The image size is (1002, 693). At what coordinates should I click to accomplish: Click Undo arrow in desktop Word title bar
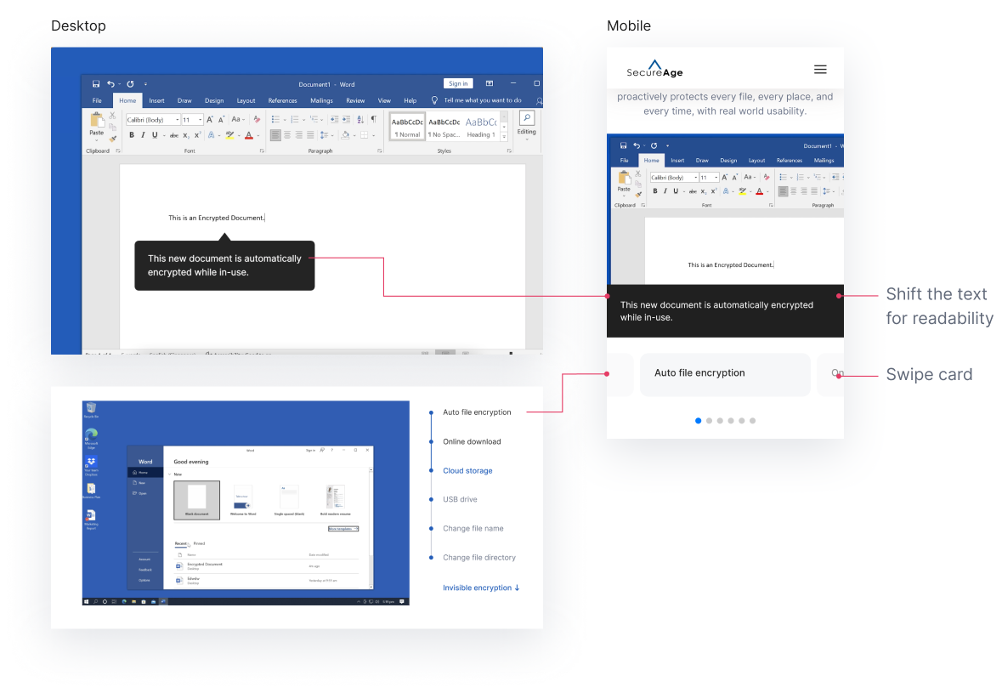pos(110,83)
